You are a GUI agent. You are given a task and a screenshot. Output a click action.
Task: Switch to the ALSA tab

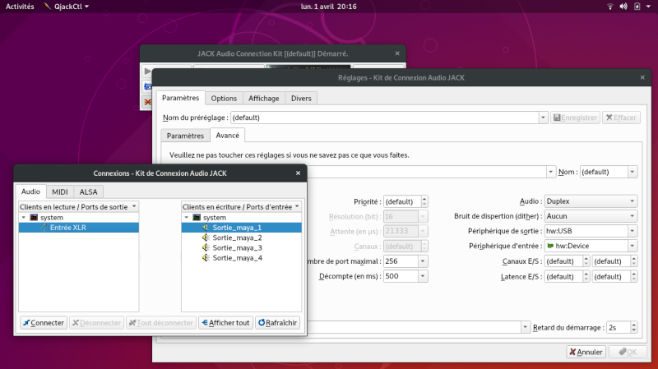(x=88, y=191)
